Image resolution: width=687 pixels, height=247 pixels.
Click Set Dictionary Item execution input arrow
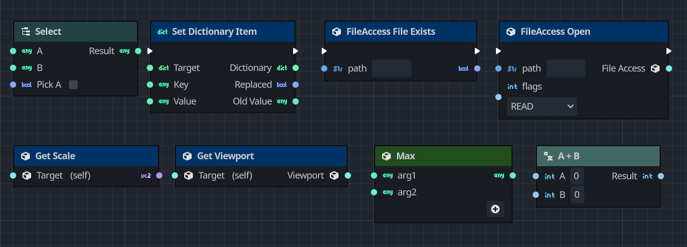point(150,51)
